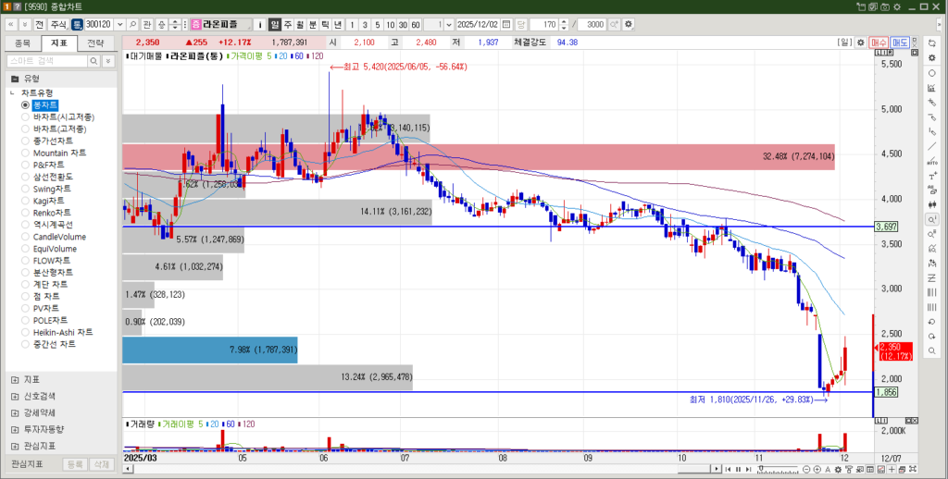Select the 봉차트 radio button
Viewport: 948px width, 479px height.
(x=25, y=105)
